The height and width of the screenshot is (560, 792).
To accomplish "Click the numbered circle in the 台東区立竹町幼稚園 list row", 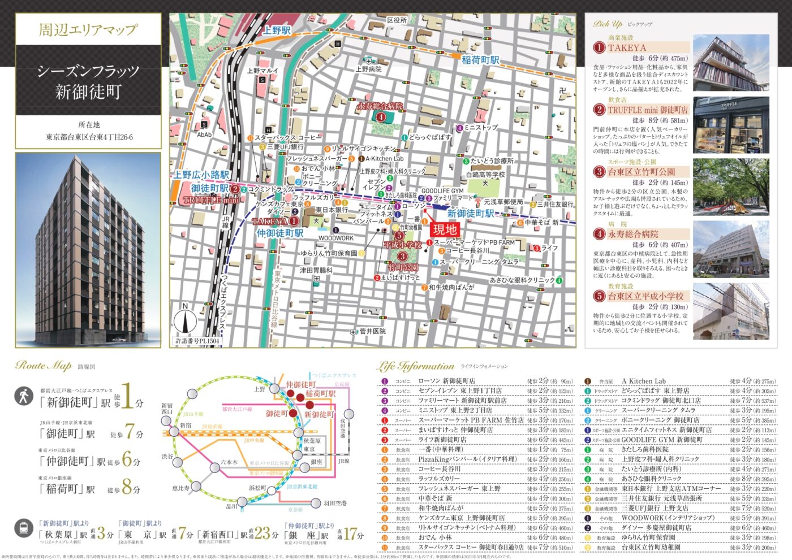I will click(588, 548).
